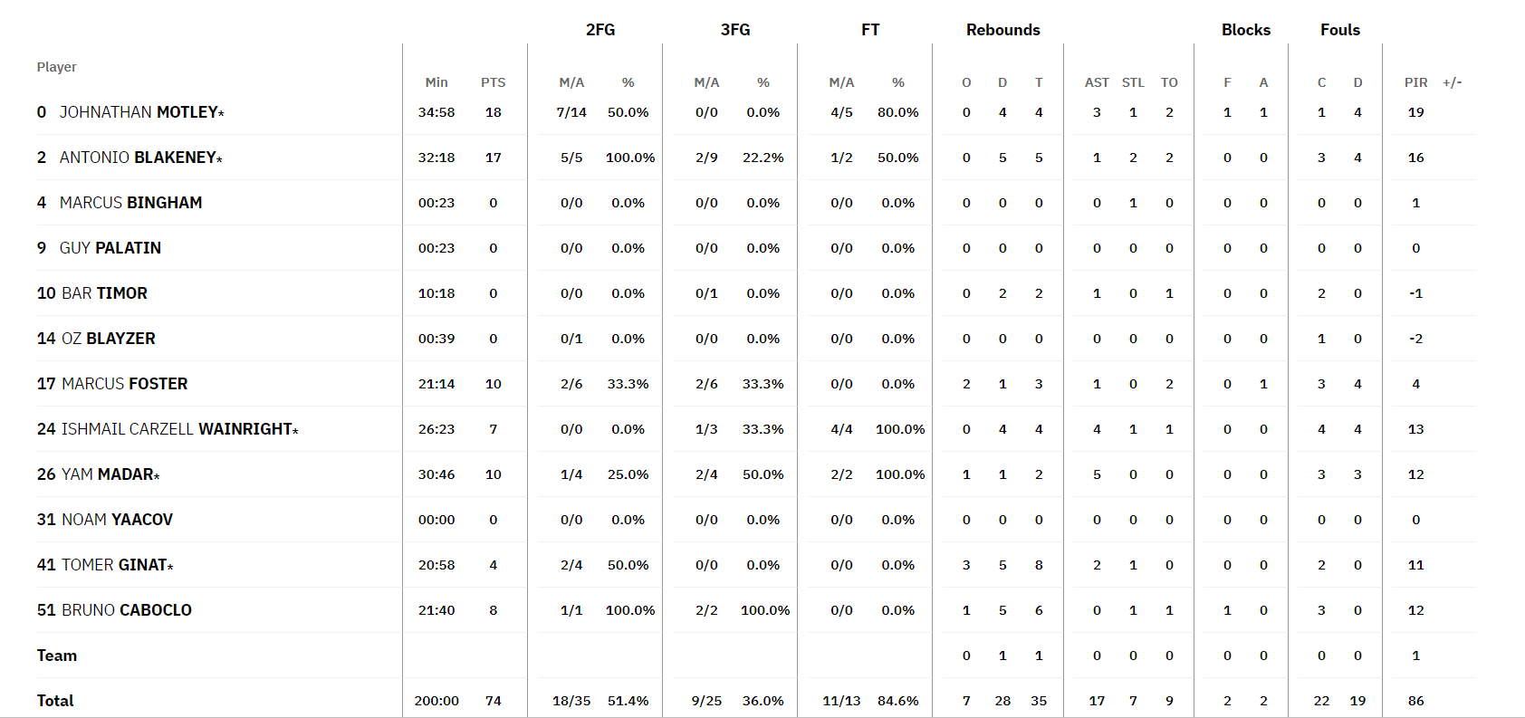Open Guy Palatin player profile

[110, 248]
